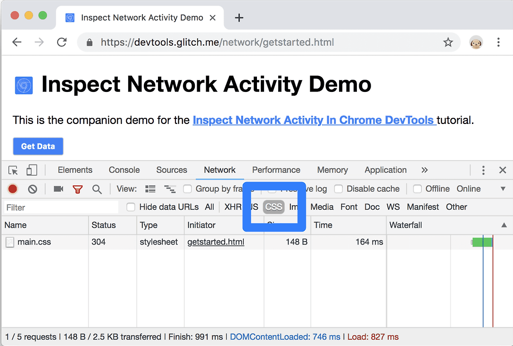Screen dimensions: 513x346
Task: Open the Memory tab
Action: point(332,170)
